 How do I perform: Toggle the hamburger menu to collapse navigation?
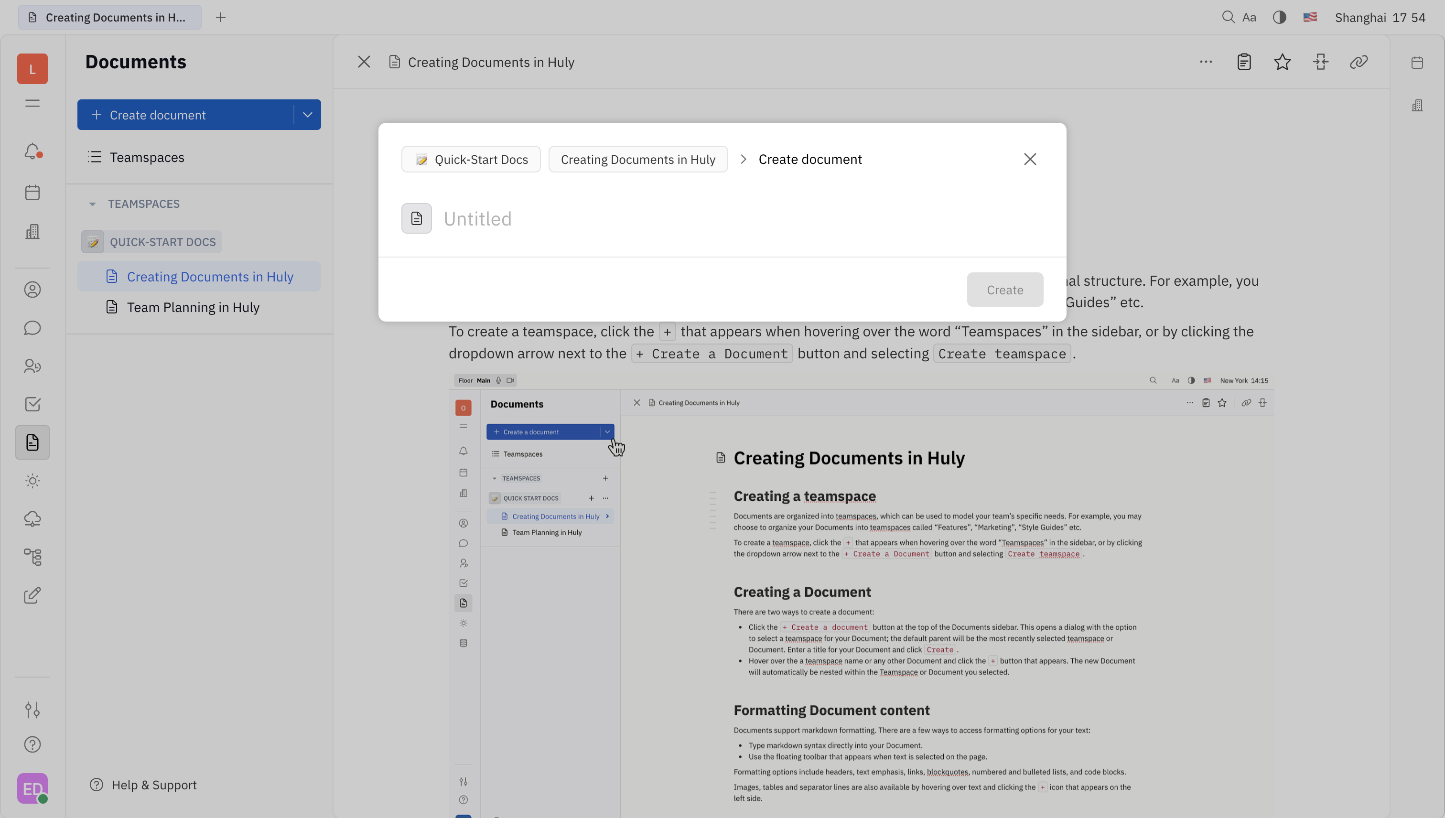point(32,103)
